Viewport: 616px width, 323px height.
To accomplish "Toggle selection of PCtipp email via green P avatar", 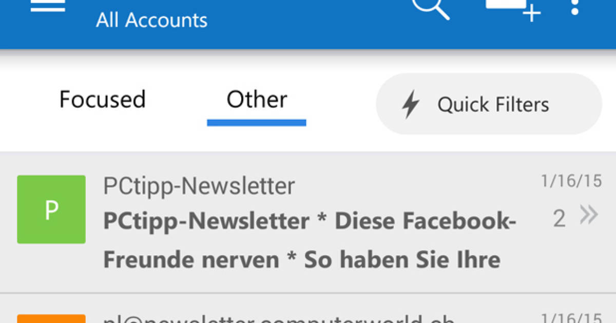I will [51, 209].
